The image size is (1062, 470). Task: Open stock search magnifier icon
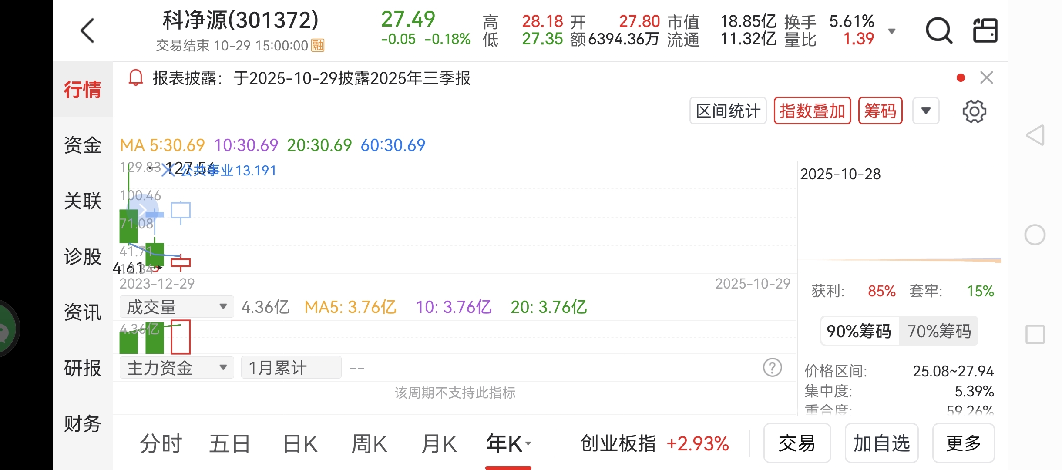(938, 30)
